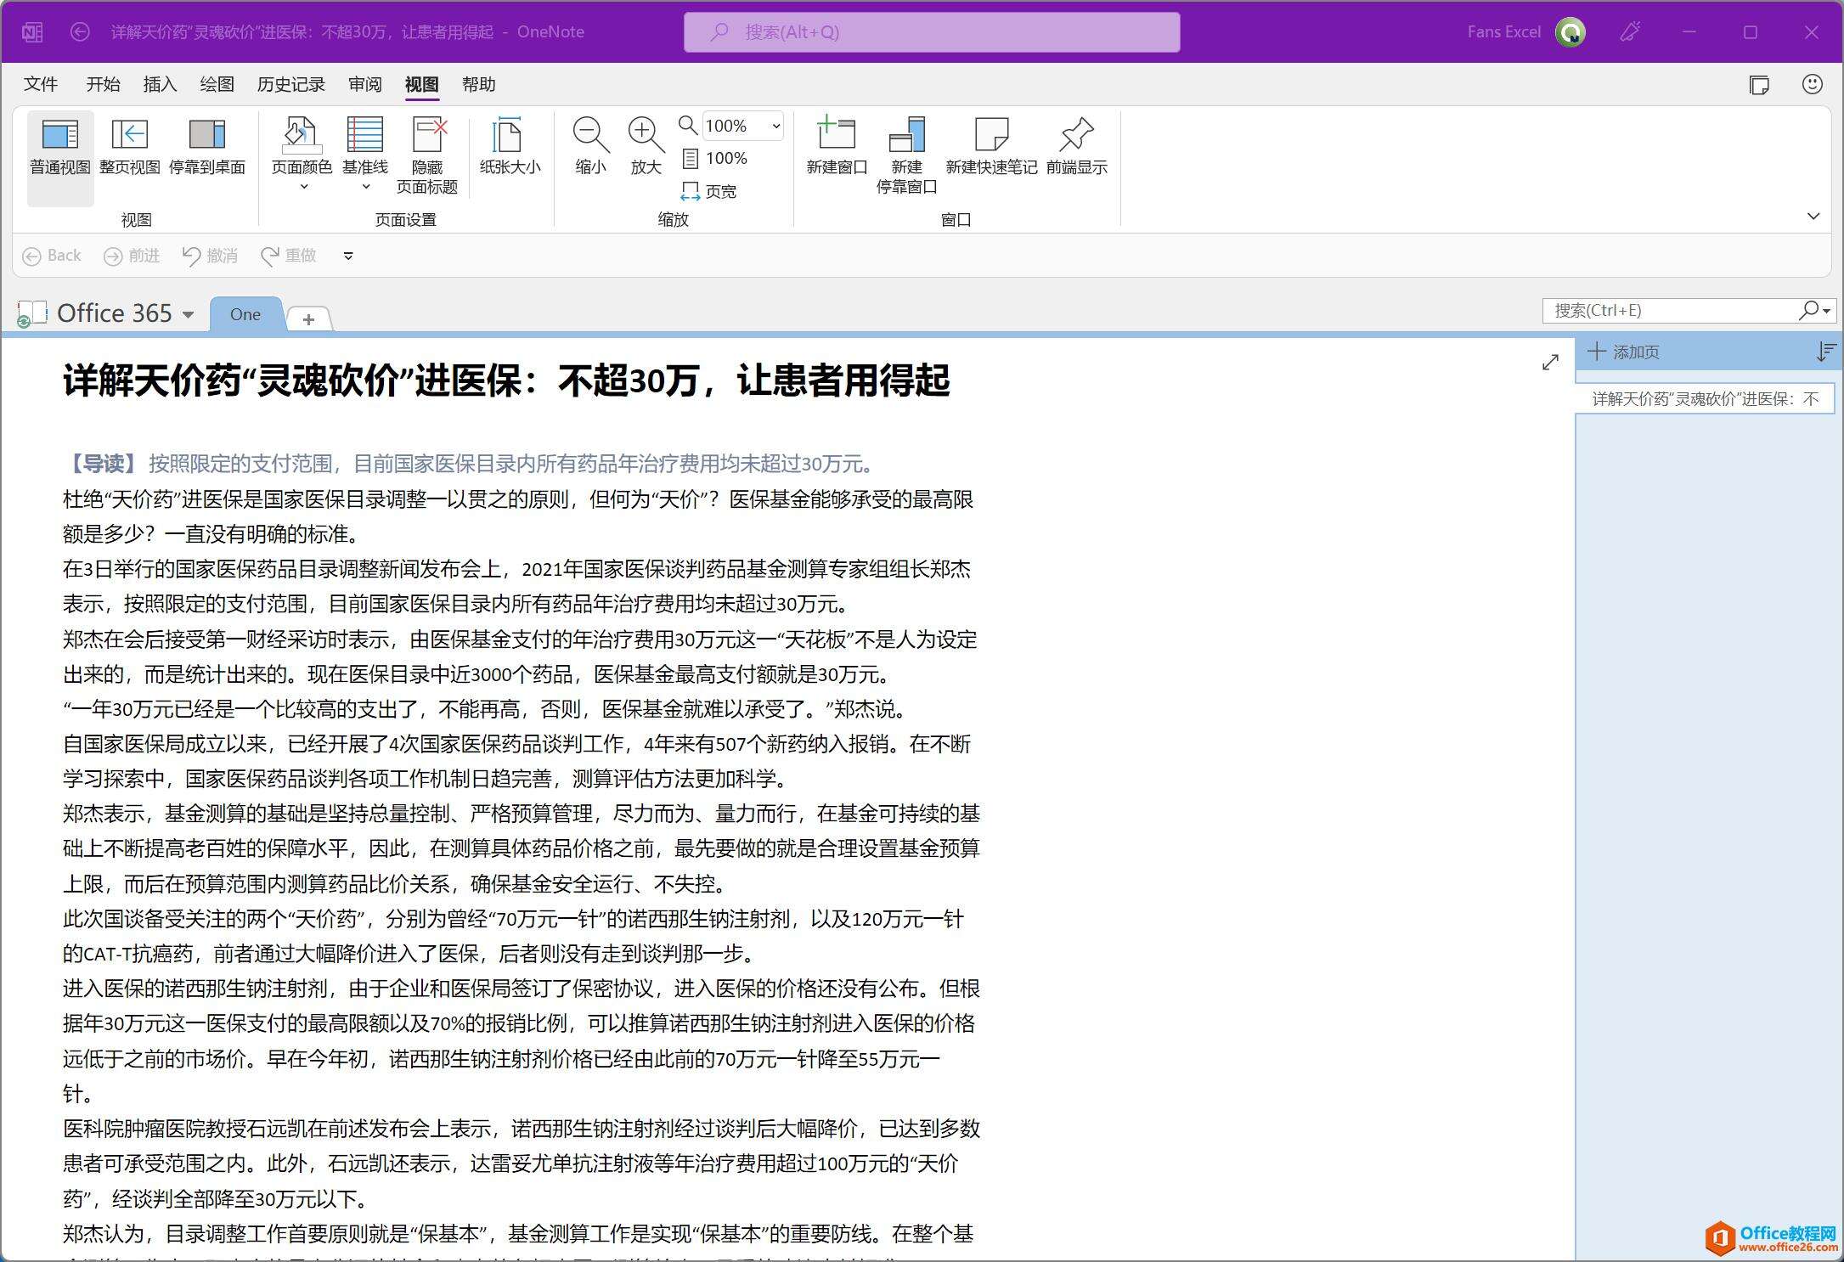Click Zoom In (放大) magnifier
This screenshot has width=1844, height=1262.
pyautogui.click(x=646, y=147)
